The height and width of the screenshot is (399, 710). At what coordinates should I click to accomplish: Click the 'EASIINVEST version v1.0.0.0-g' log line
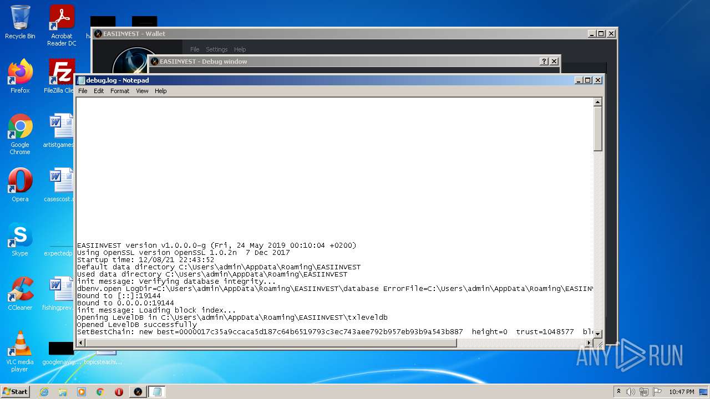[x=216, y=245]
